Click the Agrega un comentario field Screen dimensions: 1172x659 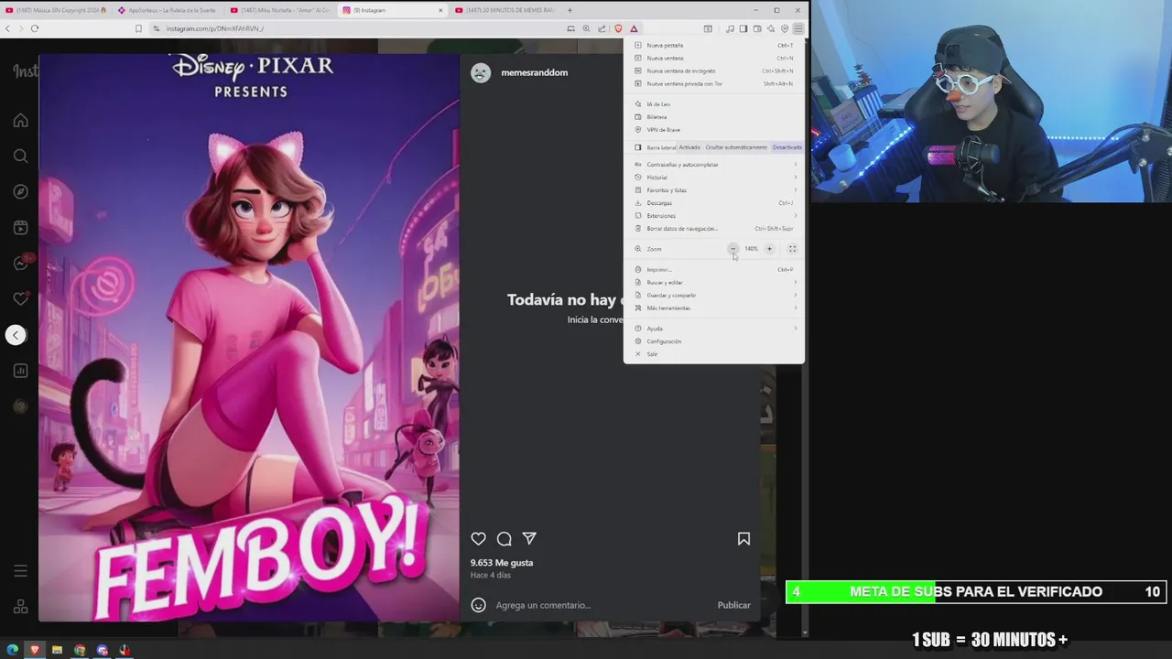point(600,605)
